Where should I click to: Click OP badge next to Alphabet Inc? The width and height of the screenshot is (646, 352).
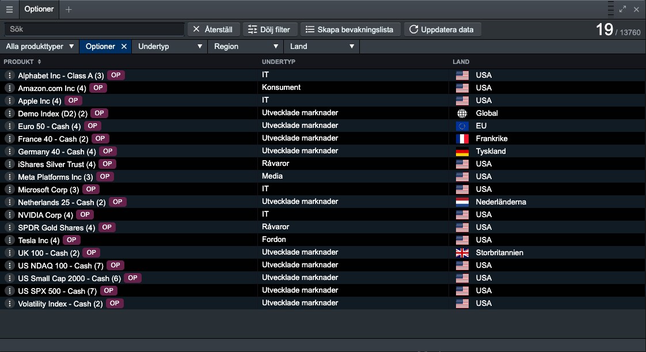coord(116,75)
